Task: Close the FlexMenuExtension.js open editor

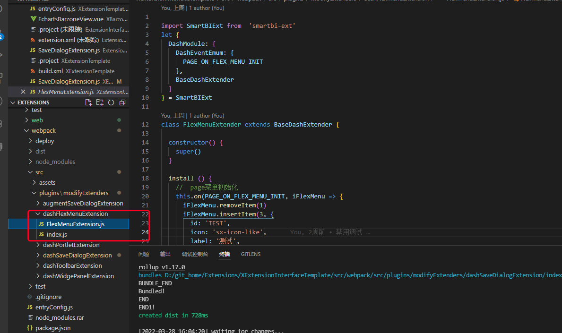Action: [23, 92]
